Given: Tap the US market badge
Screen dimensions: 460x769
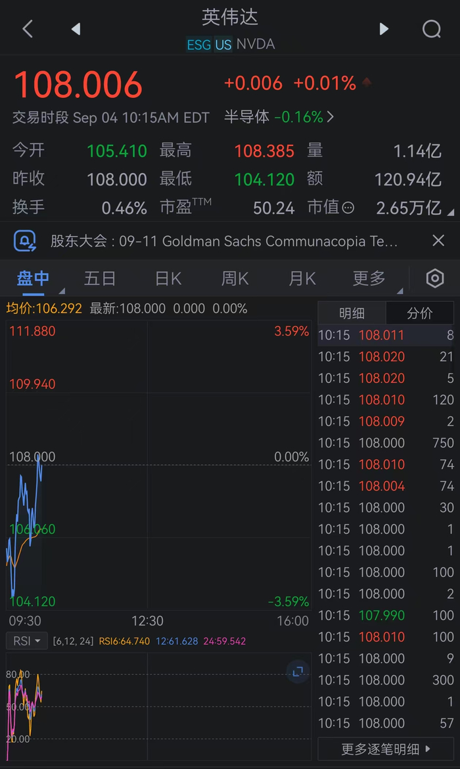Looking at the screenshot, I should pyautogui.click(x=223, y=45).
